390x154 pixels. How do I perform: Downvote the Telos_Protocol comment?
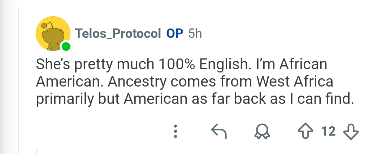tap(351, 131)
